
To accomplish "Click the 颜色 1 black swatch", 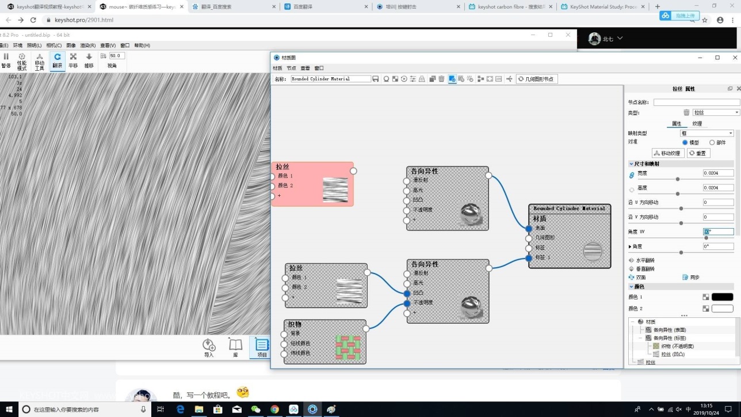I will 722,297.
